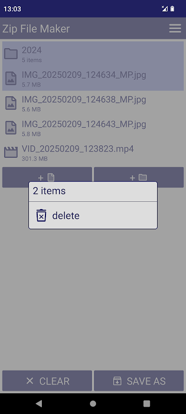Image resolution: width=186 pixels, height=414 pixels.
Task: Select video VID_20250209_123823.mp4
Action: (93, 153)
